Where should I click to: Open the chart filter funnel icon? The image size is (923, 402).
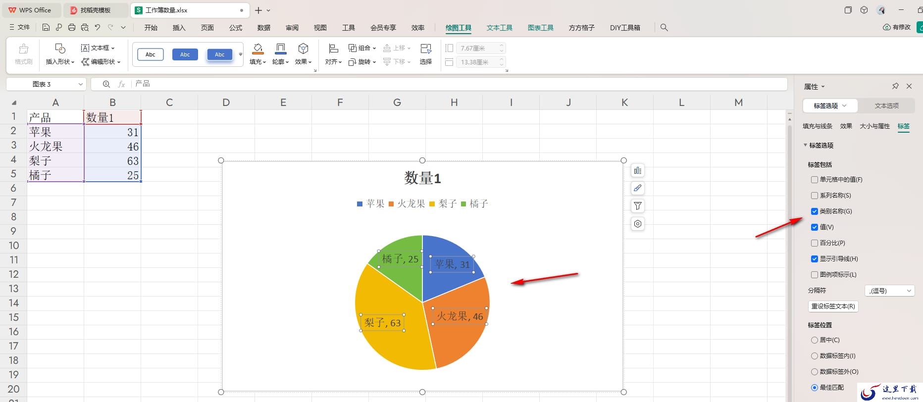click(x=638, y=206)
